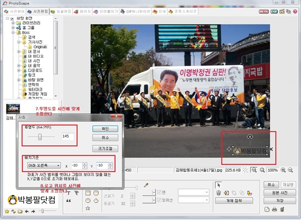Viewport: 301px width, 220px height.
Task: Pick the eyedropper color tool
Action: [146, 185]
